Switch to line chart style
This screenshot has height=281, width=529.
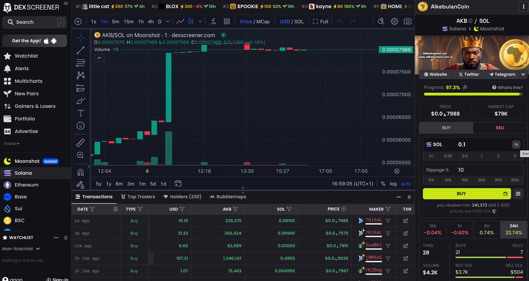(180, 21)
